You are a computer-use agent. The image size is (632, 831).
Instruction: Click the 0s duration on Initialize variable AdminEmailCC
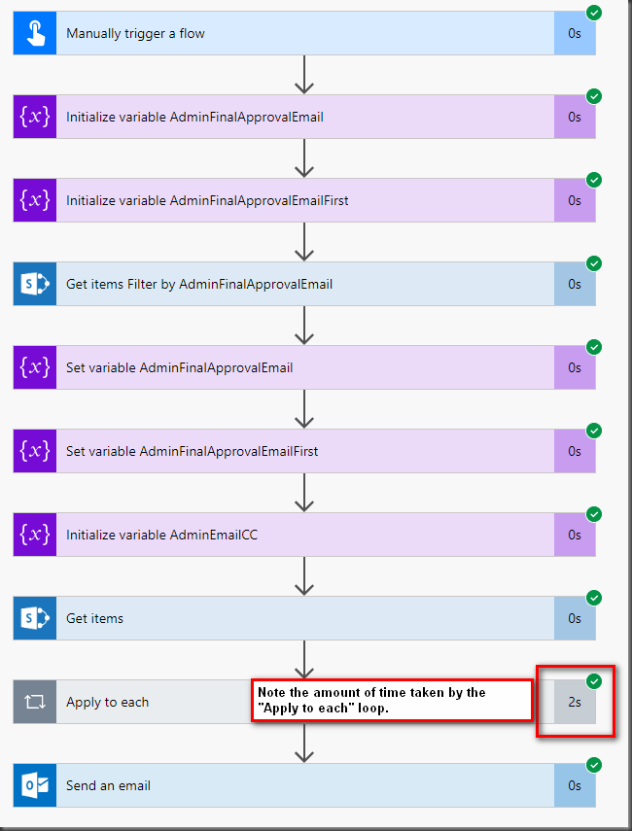[x=575, y=536]
